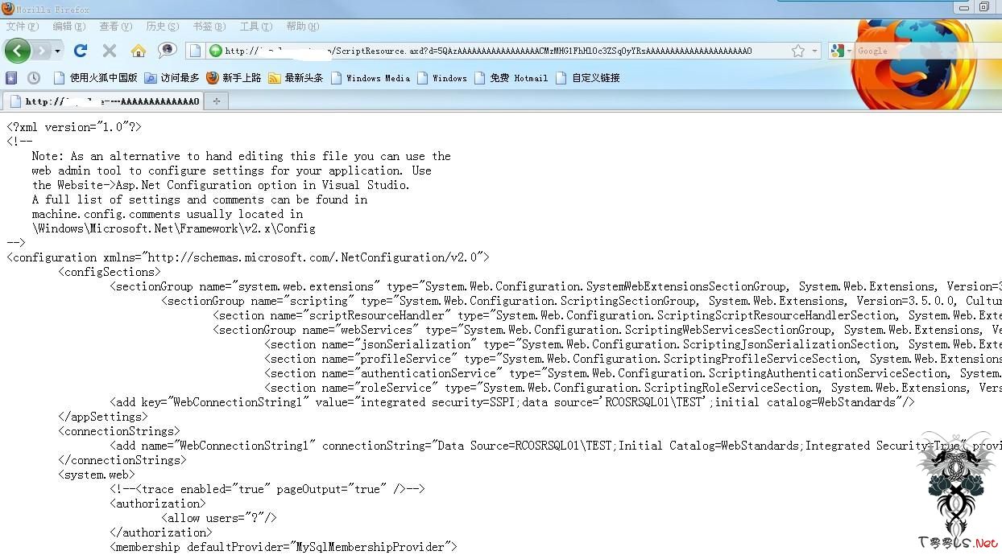Select the open tab titled http://...AAAAAAAAAAAAAAO
Screen dimensions: 1002x555
point(103,101)
